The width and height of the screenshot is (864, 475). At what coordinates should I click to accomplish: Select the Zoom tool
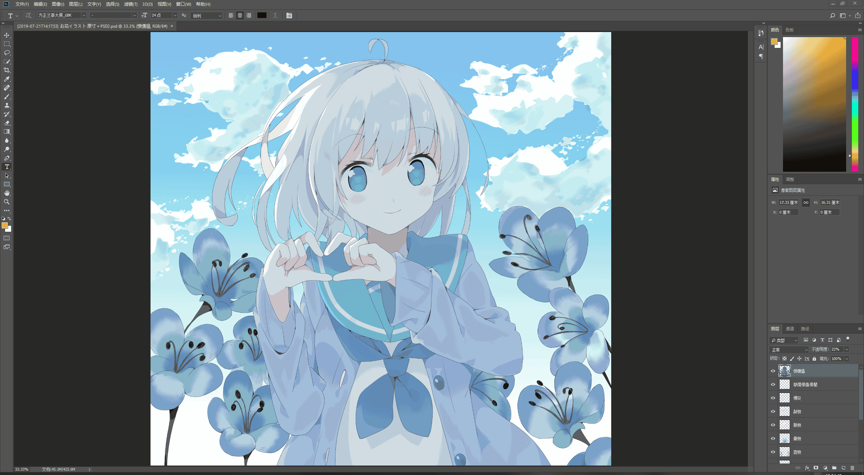7,202
